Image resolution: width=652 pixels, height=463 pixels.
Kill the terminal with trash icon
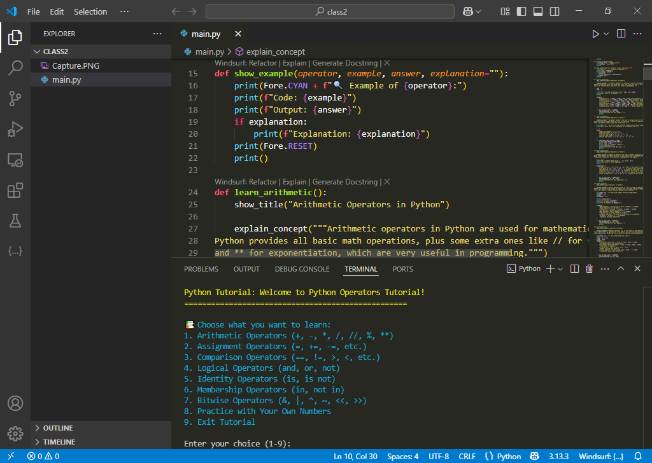589,268
